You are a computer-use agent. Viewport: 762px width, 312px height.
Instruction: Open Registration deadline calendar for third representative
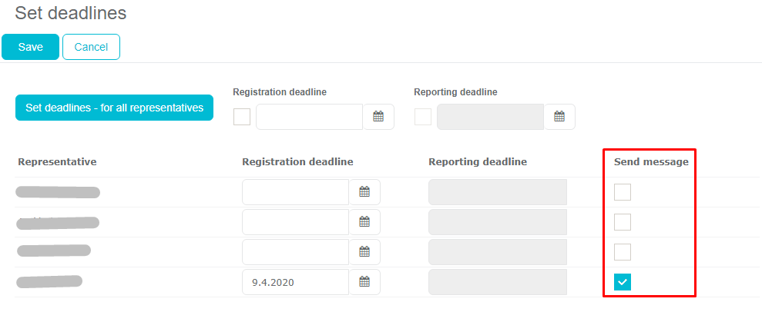[x=364, y=252]
